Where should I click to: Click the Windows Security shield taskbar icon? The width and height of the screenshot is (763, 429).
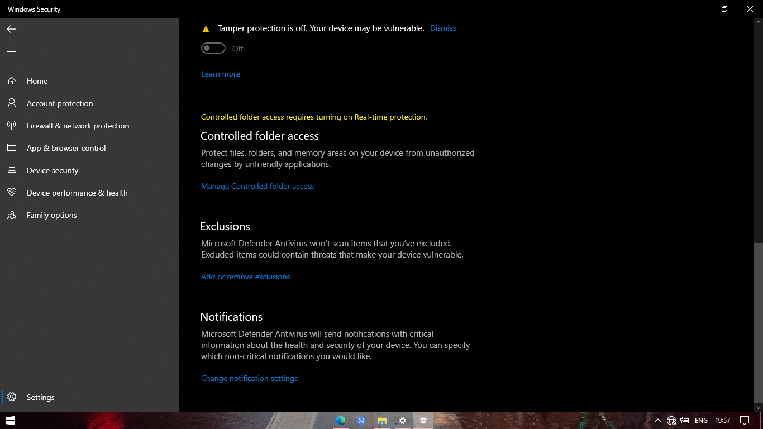point(423,421)
